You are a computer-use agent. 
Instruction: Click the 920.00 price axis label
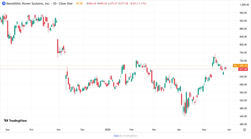coord(243,21)
